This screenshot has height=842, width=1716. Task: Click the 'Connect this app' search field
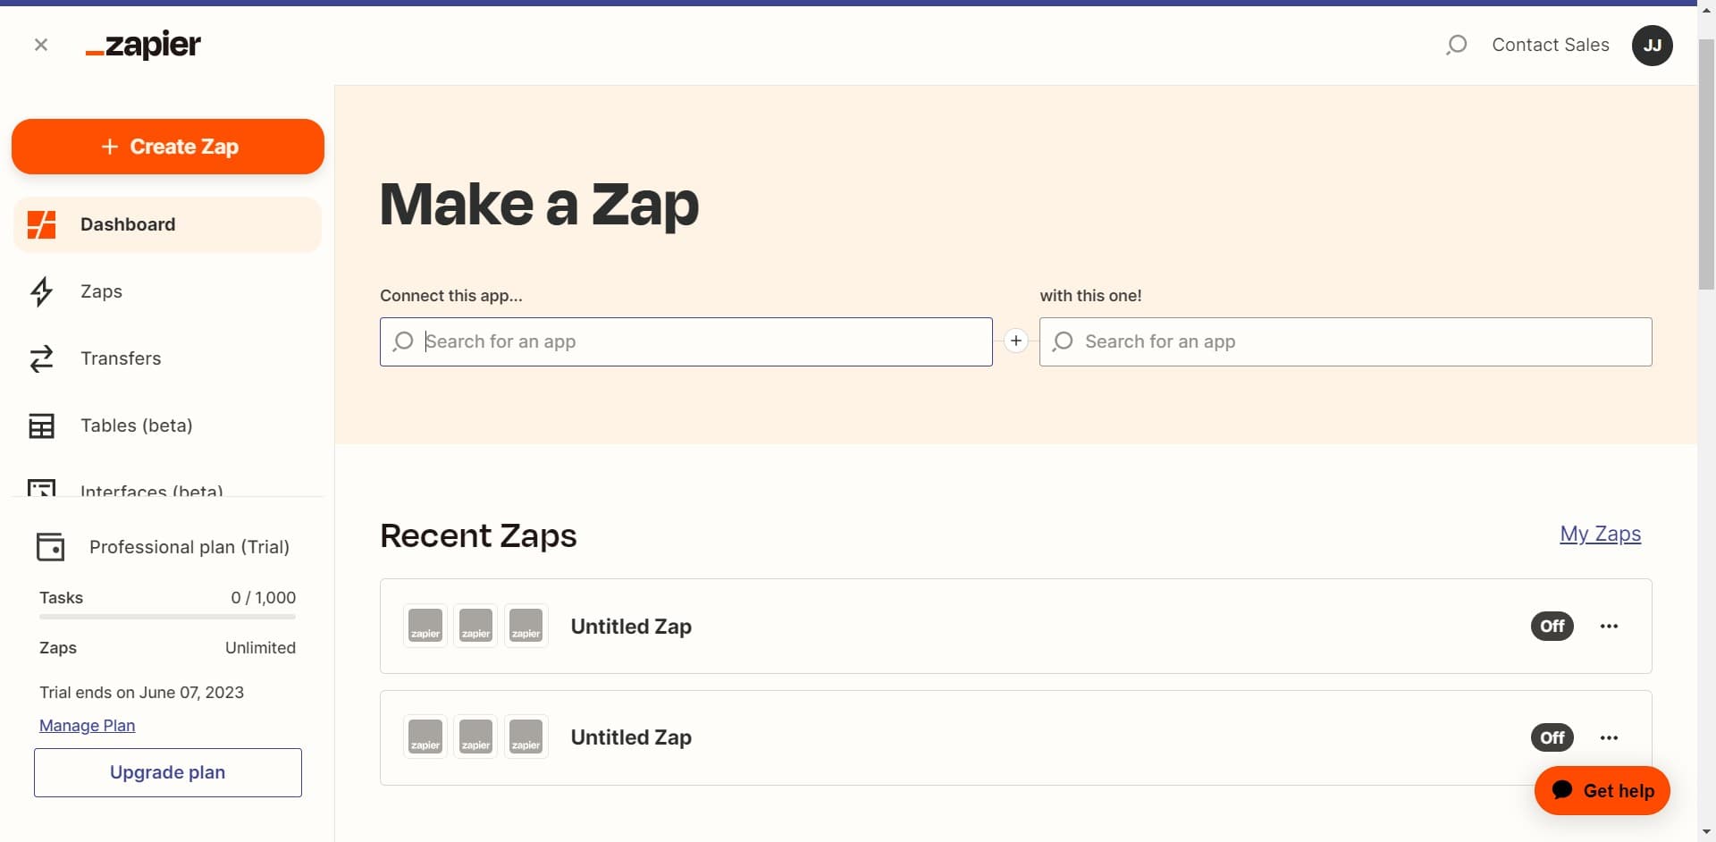coord(686,341)
